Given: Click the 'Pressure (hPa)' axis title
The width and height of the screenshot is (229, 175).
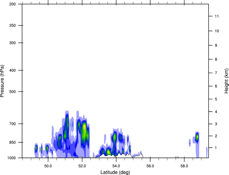Looking at the screenshot, I should [2, 81].
